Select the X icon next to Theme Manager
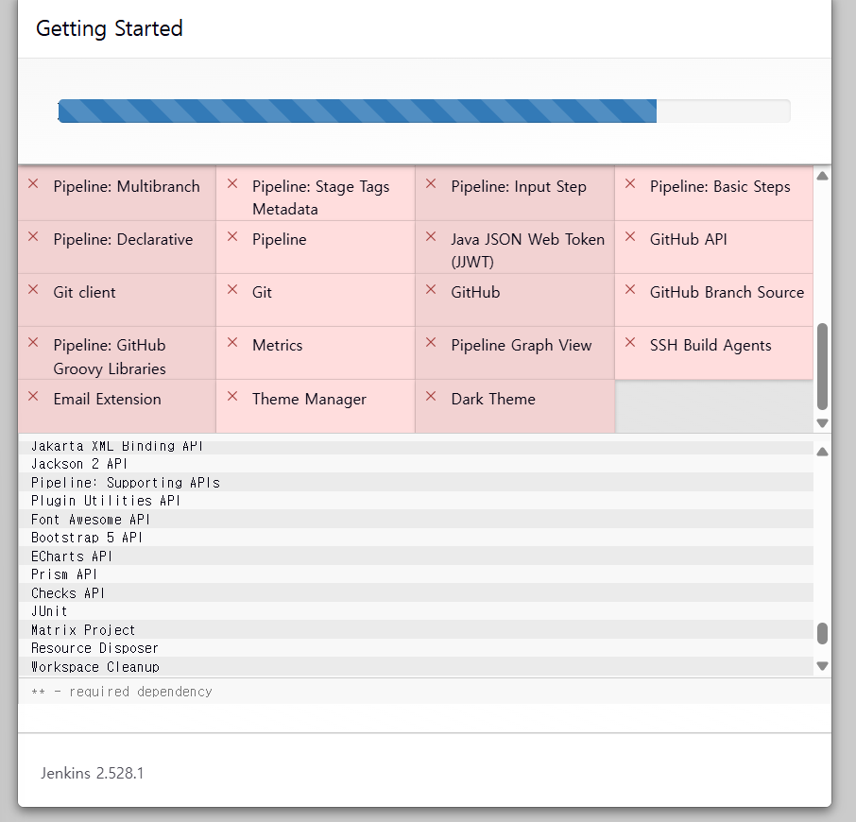Viewport: 856px width, 822px height. [x=232, y=397]
